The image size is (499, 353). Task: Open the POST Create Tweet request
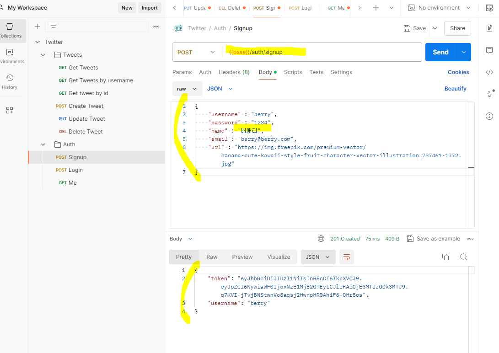tap(80, 106)
